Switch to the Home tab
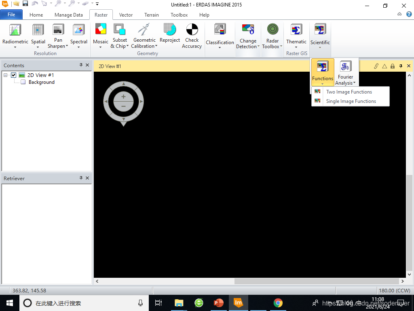This screenshot has height=311, width=414. tap(36, 15)
